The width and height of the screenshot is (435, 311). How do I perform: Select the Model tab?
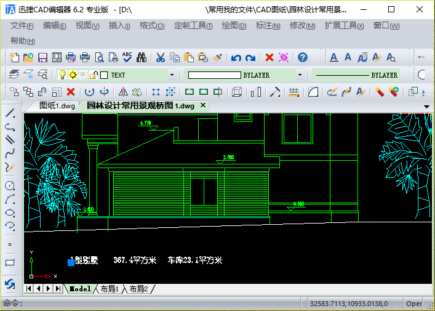80,289
